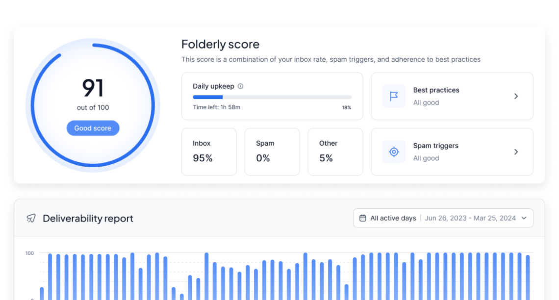559x300 pixels.
Task: Click the first bar in deliverability chart
Action: pyautogui.click(x=42, y=293)
